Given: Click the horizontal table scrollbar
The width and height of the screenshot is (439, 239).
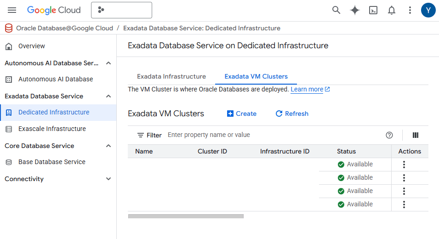Looking at the screenshot, I should click(x=186, y=216).
